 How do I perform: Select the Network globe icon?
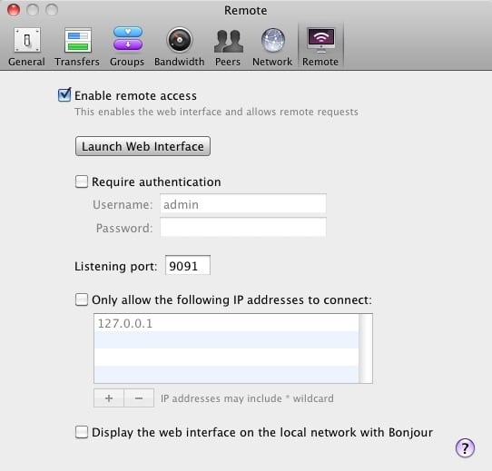tap(272, 41)
